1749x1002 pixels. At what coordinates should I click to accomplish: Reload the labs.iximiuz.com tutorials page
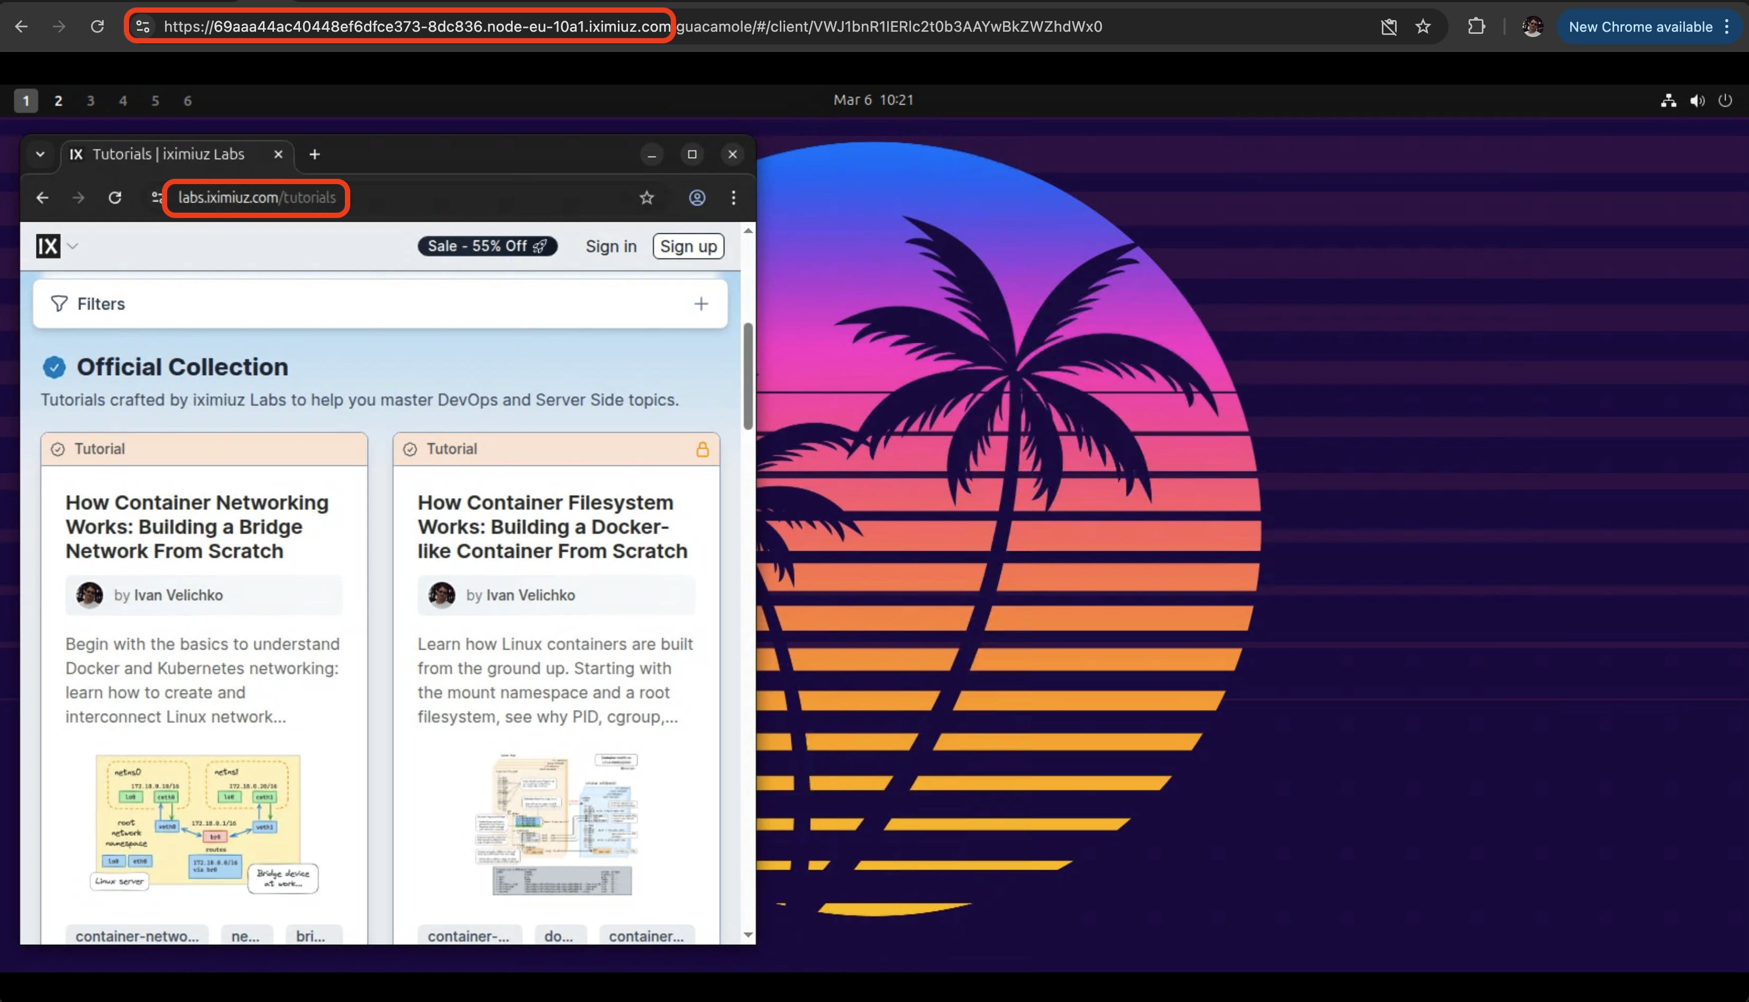point(115,197)
